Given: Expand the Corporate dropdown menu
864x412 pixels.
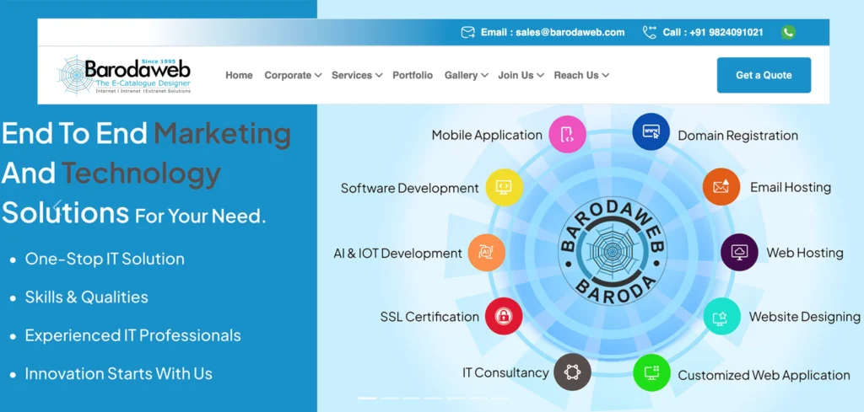Looking at the screenshot, I should pos(293,75).
